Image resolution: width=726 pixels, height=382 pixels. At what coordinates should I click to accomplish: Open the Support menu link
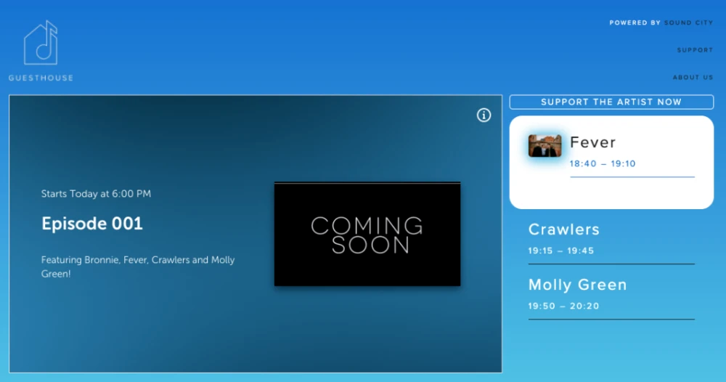tap(695, 50)
